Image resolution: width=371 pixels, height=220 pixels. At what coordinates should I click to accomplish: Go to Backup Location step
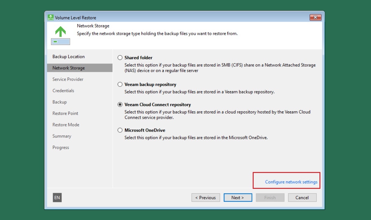tap(69, 57)
